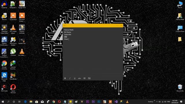Toggle Bold formatting in the sticky note

(65, 78)
